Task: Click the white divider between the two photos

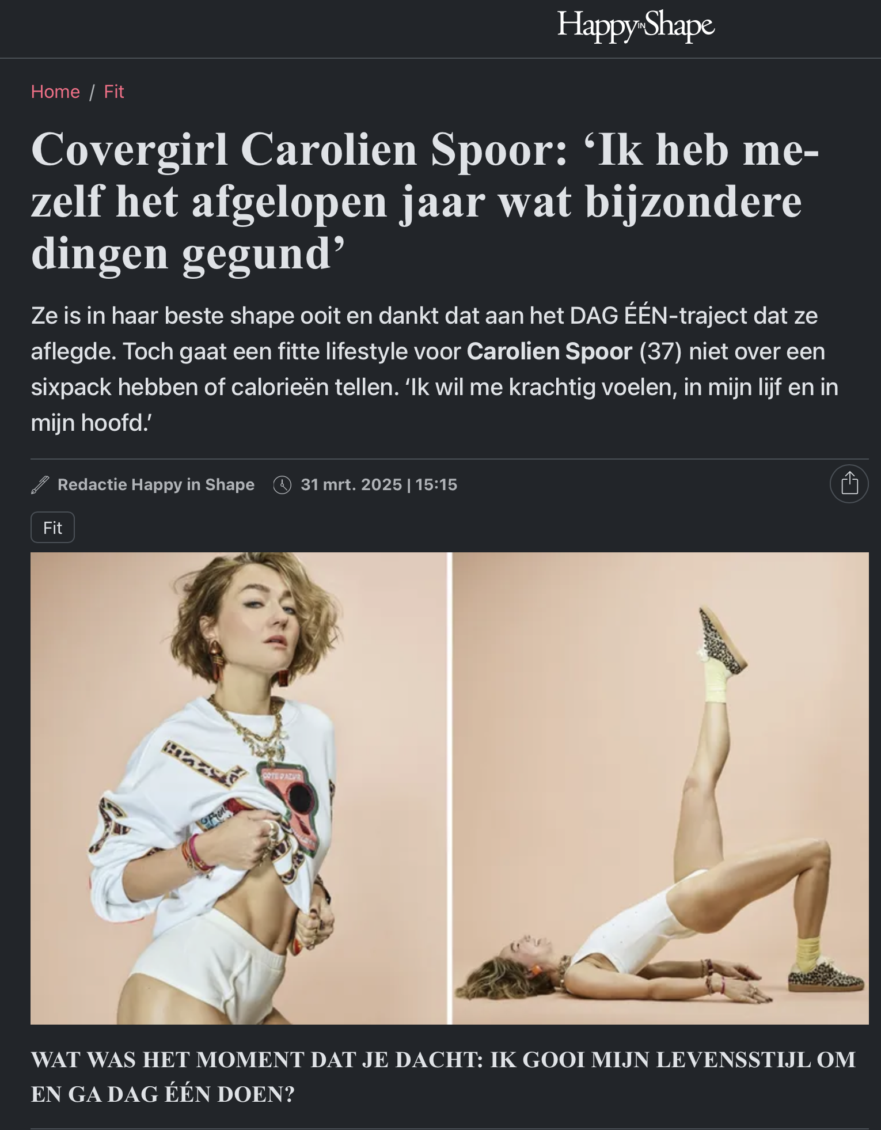Action: 450,788
